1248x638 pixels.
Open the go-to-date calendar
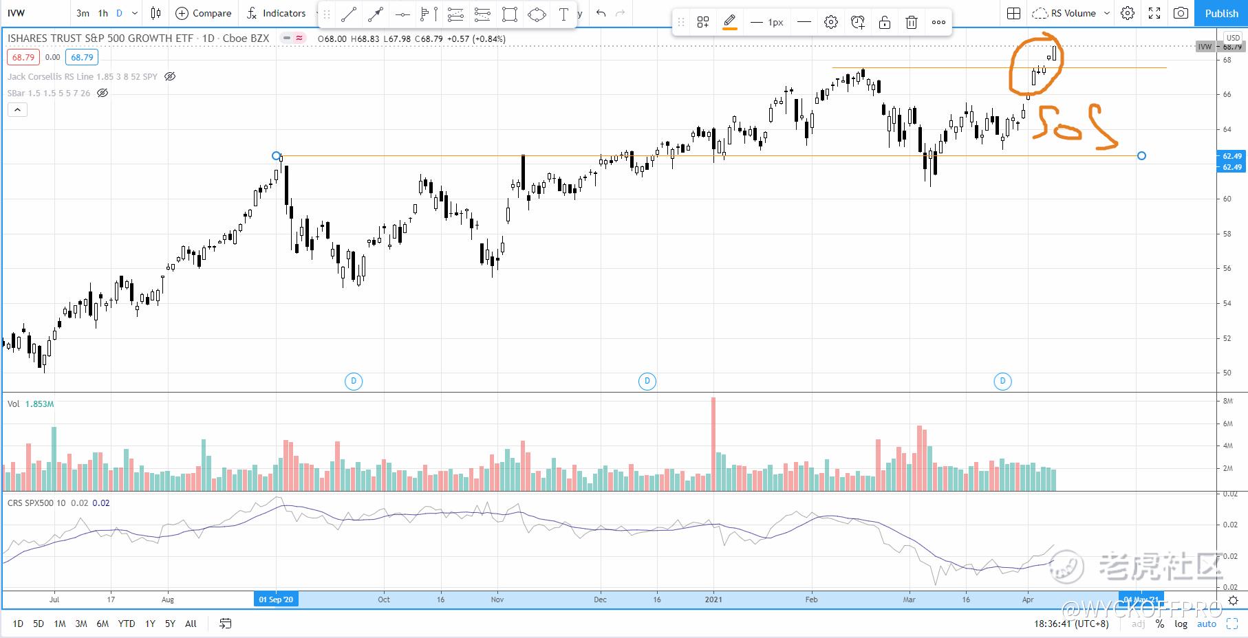[225, 624]
